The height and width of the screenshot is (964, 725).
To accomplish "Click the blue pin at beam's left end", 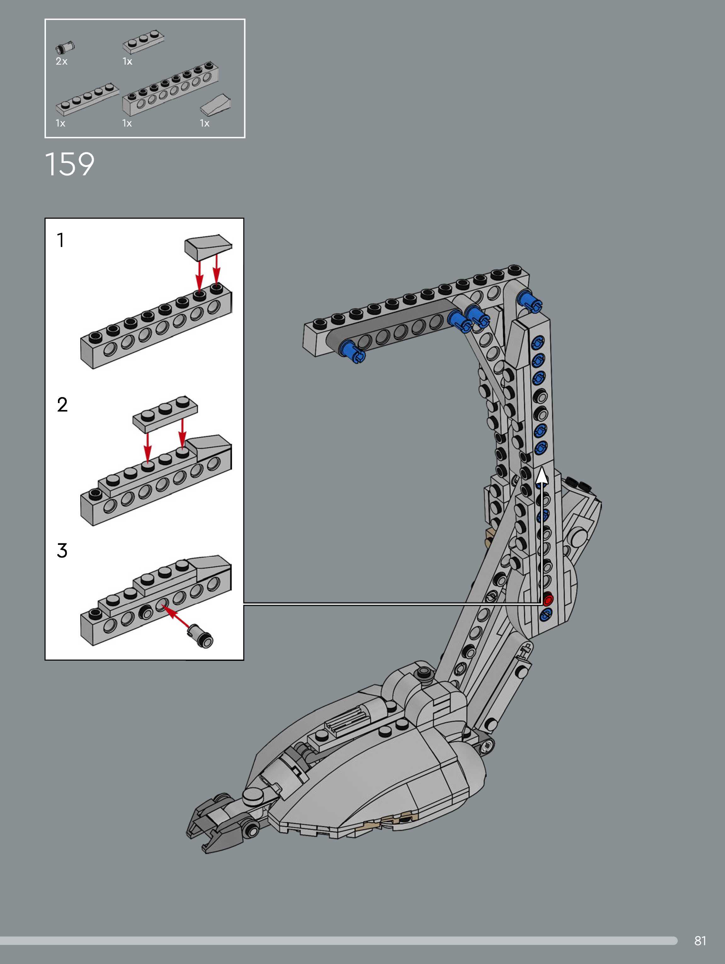I will (x=353, y=351).
